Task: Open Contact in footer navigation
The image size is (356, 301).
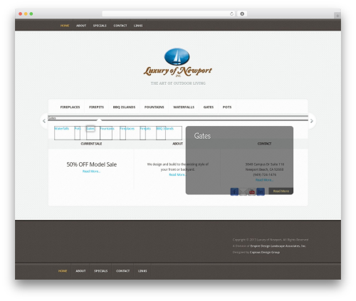Action: 123,271
